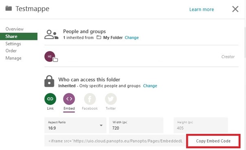
Task: Click the lock icon for folder access
Action: tap(49, 81)
